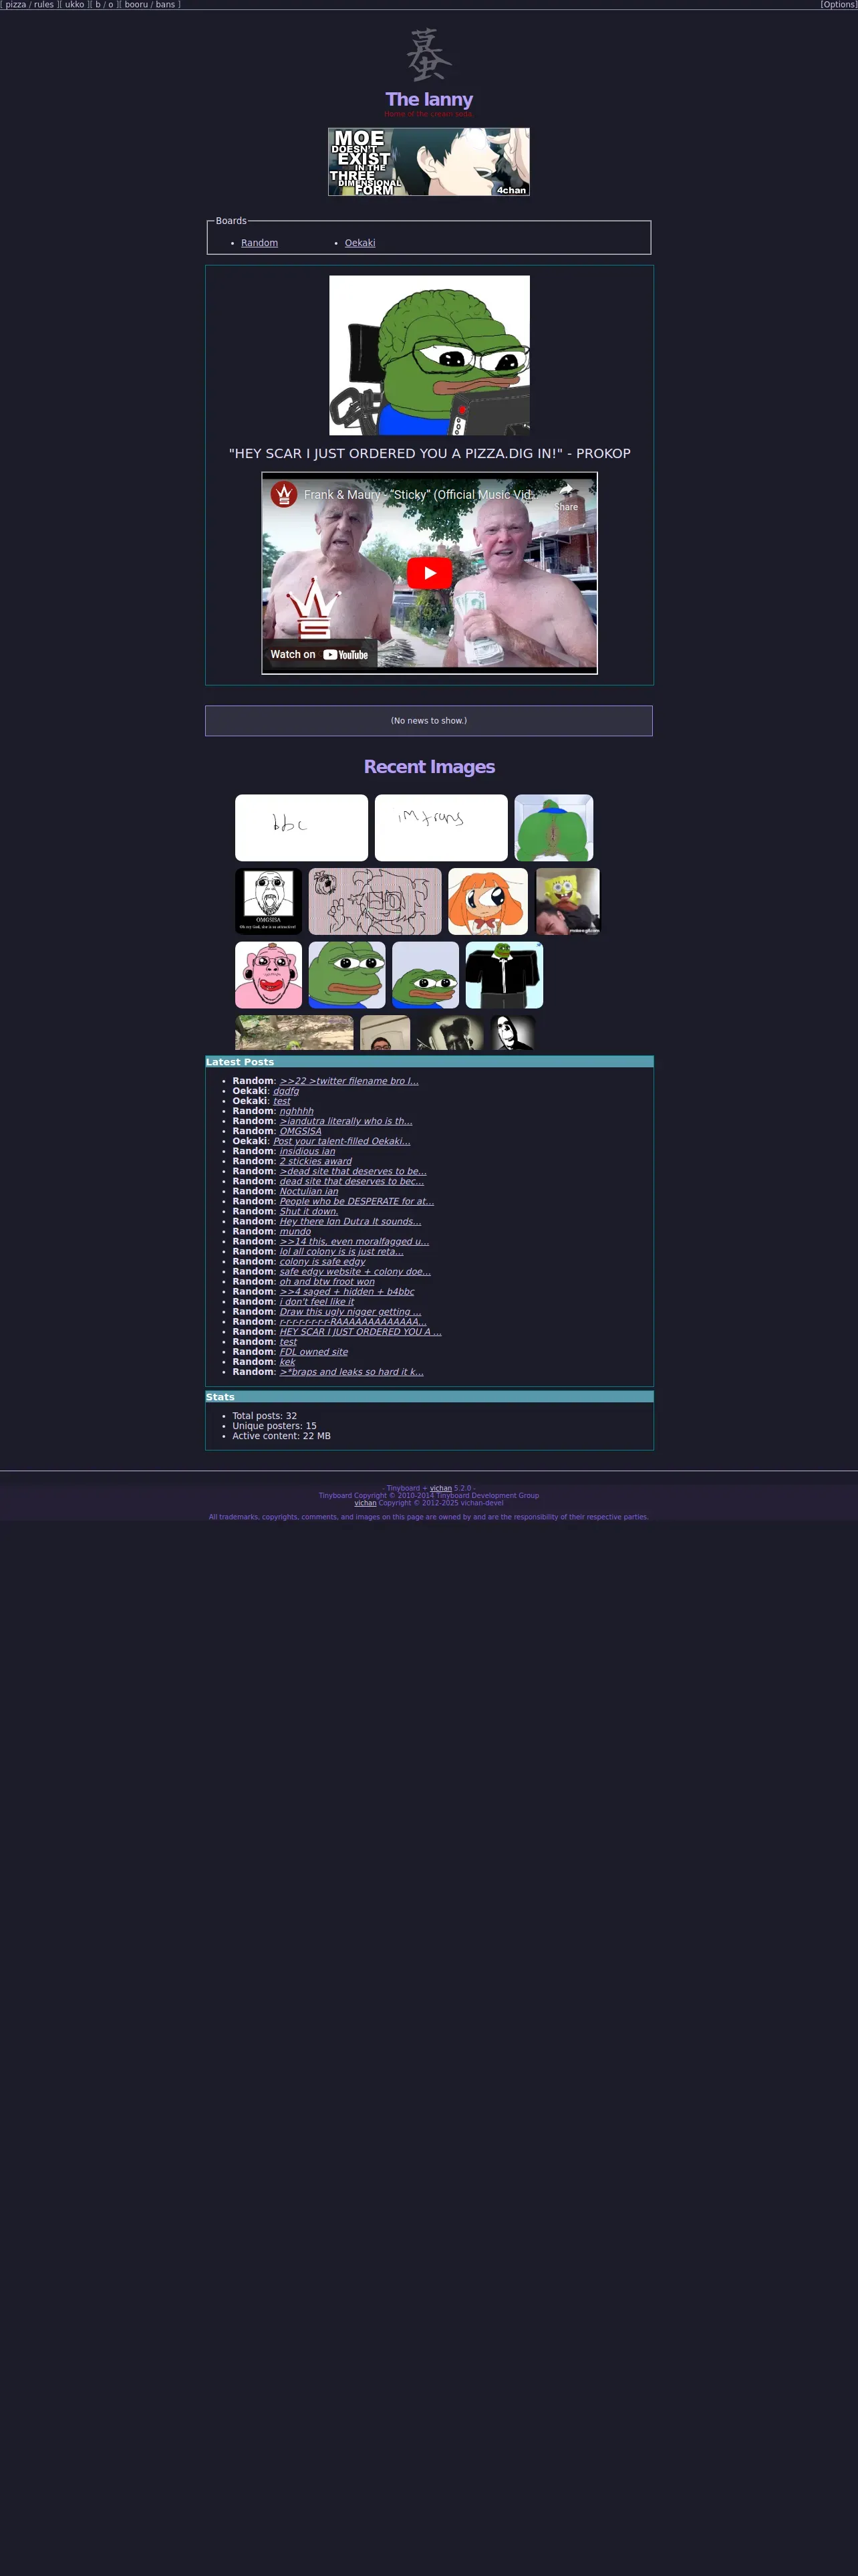858x2576 pixels.
Task: Click the 'The Ianny' site title
Action: pos(430,99)
